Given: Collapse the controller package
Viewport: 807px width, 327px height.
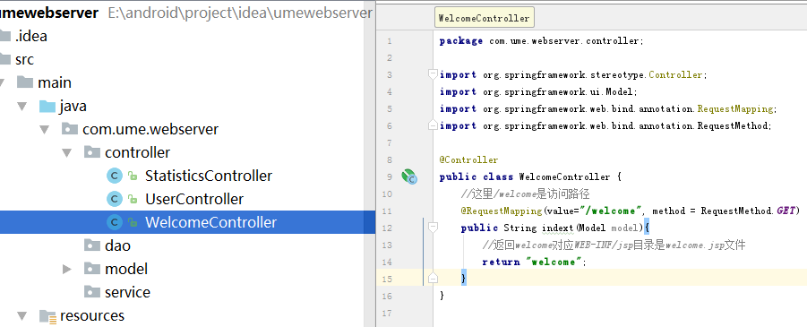Looking at the screenshot, I should (x=66, y=153).
